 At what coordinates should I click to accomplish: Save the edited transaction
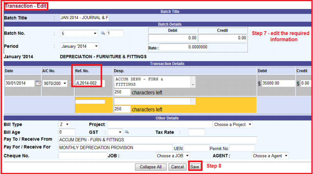pyautogui.click(x=195, y=167)
